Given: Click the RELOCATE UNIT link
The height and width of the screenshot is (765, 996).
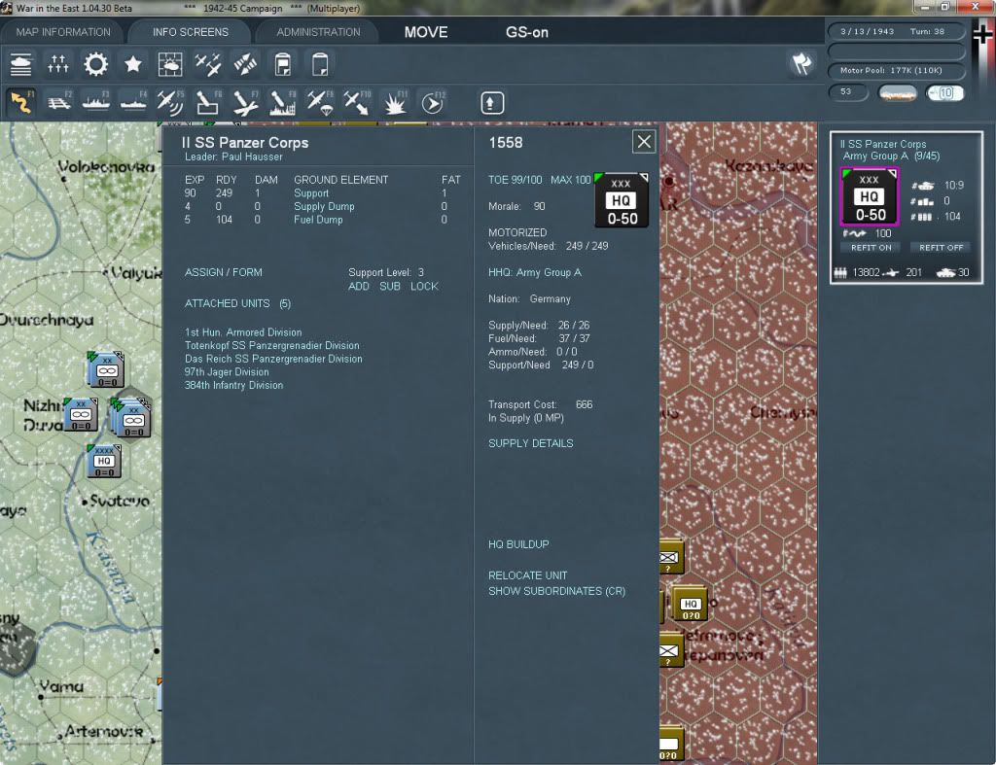Looking at the screenshot, I should point(527,575).
